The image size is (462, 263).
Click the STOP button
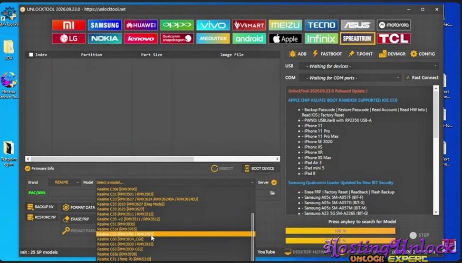(x=420, y=235)
